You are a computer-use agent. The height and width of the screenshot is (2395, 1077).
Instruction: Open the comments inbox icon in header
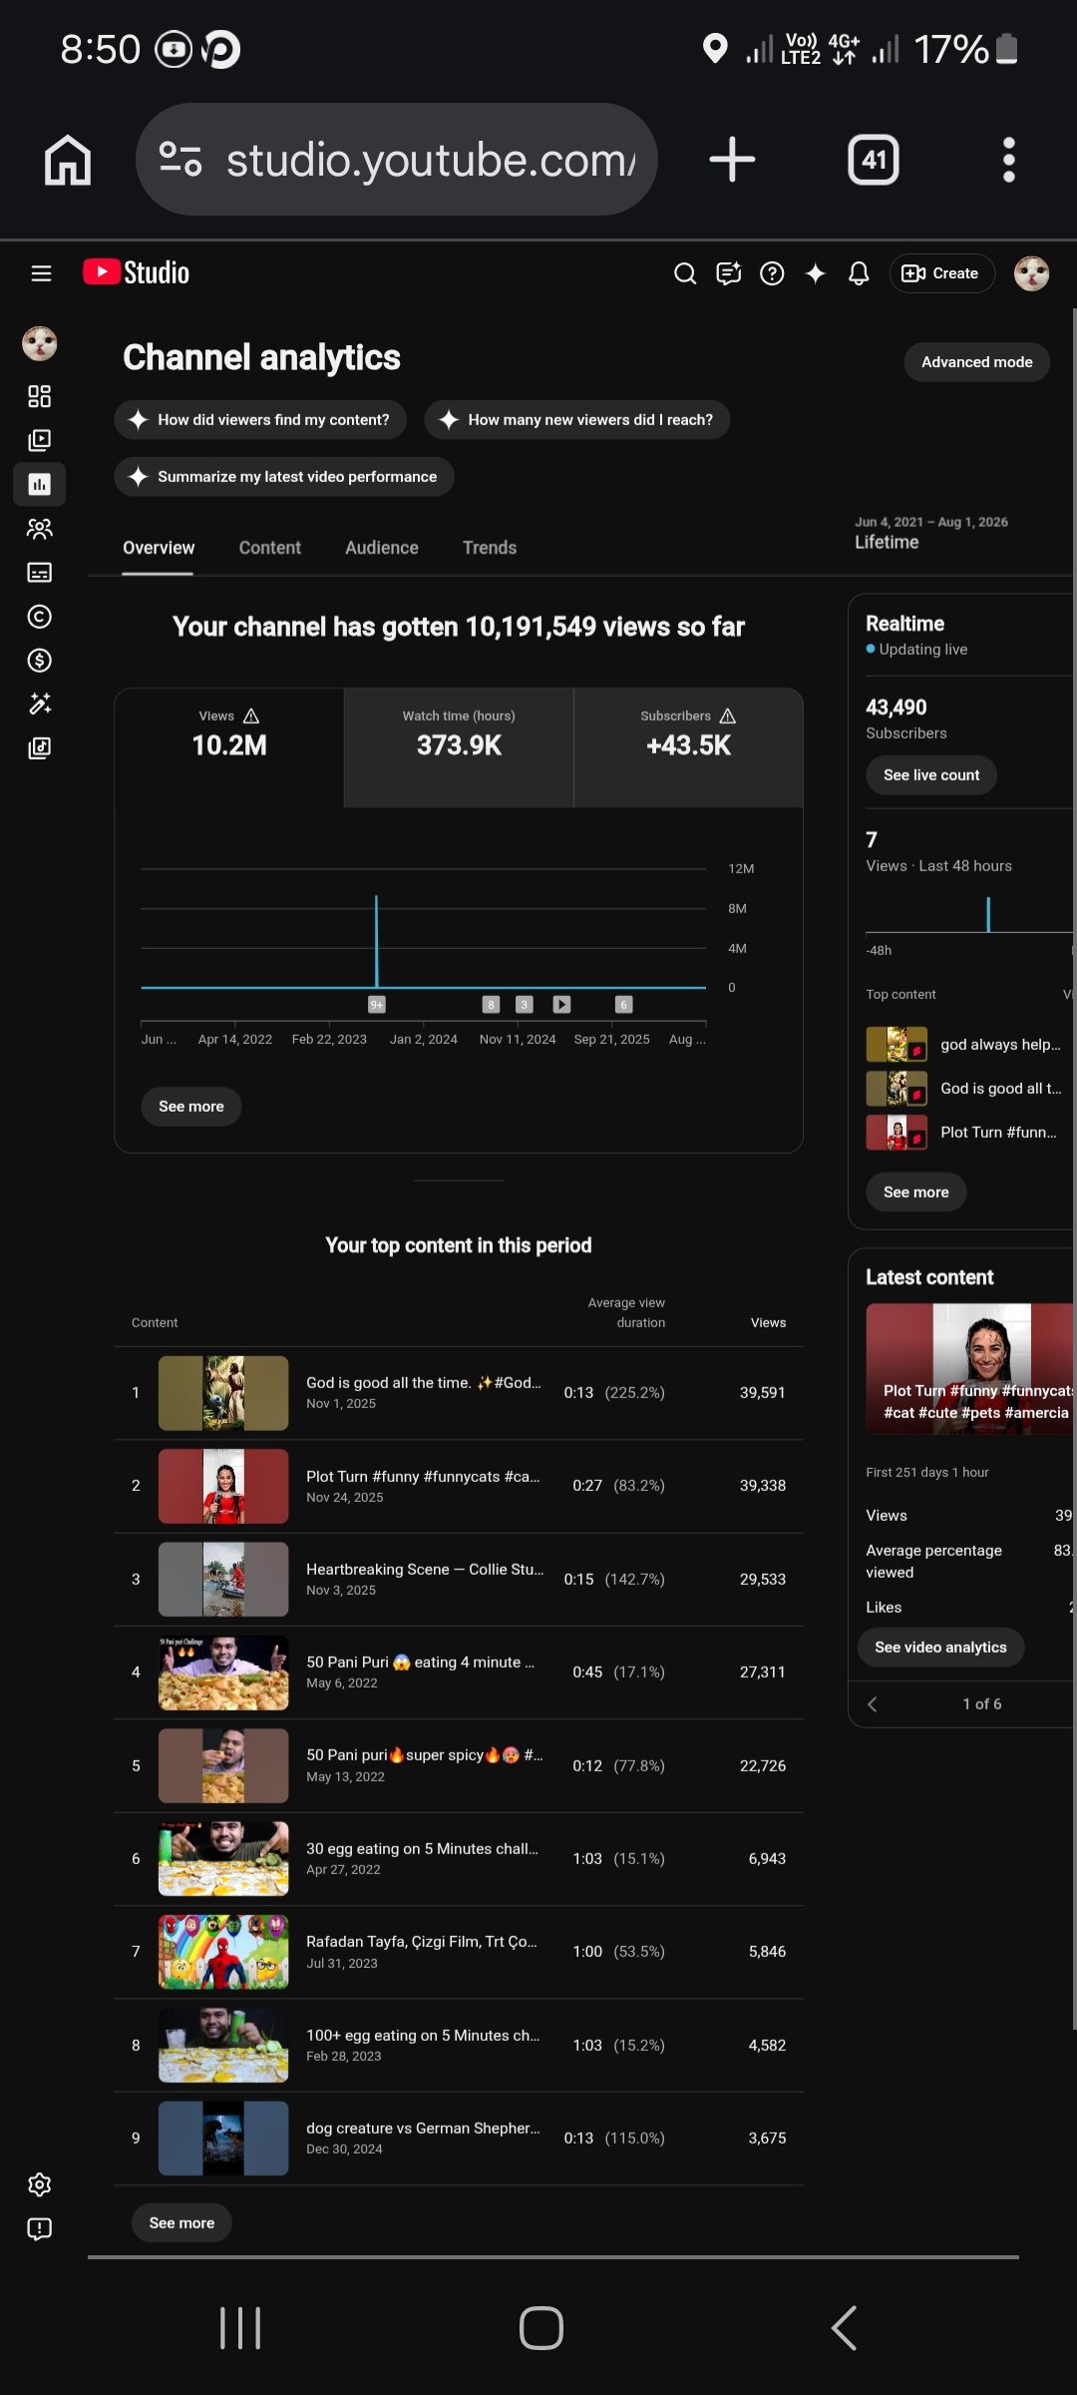click(x=729, y=273)
